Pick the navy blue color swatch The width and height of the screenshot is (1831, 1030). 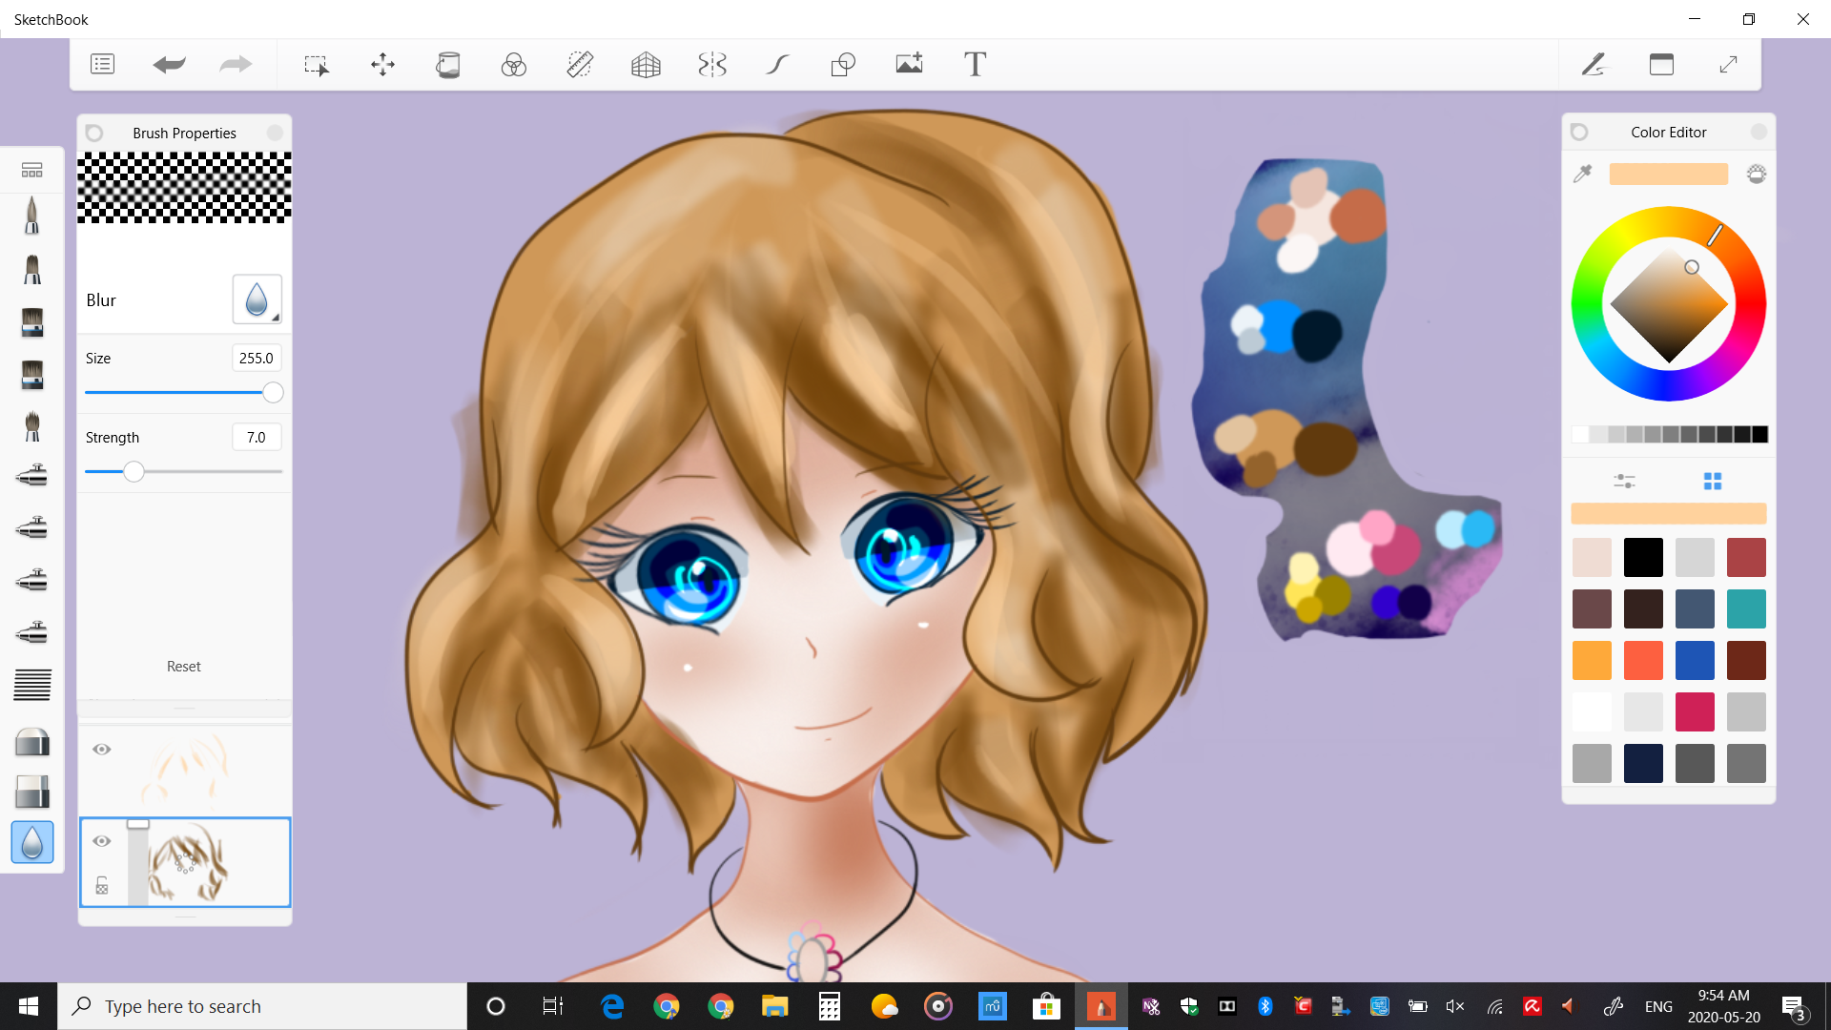(1643, 763)
